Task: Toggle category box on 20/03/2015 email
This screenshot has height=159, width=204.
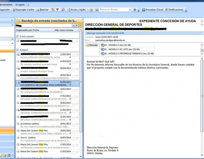Action: pos(74,76)
